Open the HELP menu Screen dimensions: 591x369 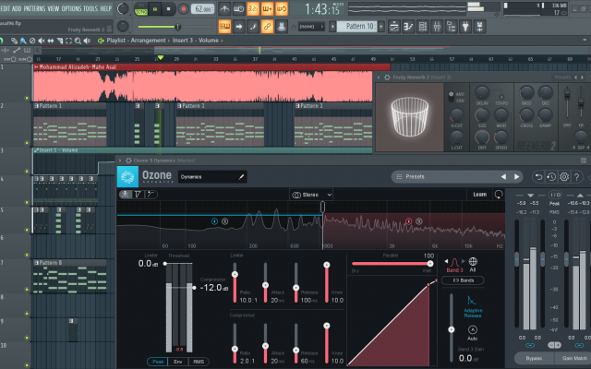pyautogui.click(x=106, y=8)
